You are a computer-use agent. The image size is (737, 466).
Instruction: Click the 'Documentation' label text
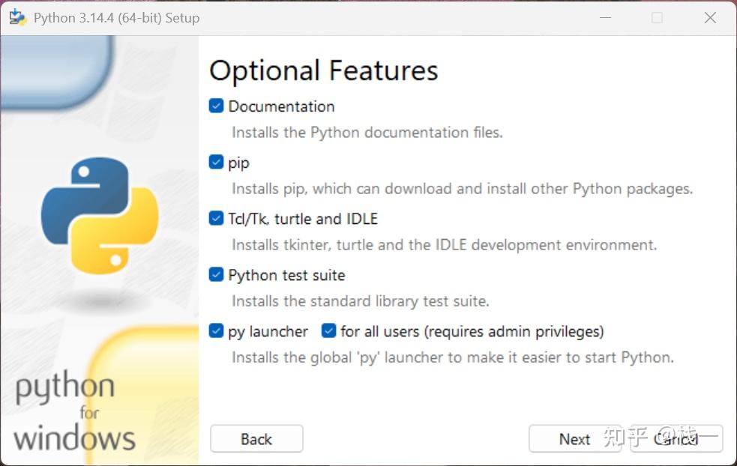[282, 106]
